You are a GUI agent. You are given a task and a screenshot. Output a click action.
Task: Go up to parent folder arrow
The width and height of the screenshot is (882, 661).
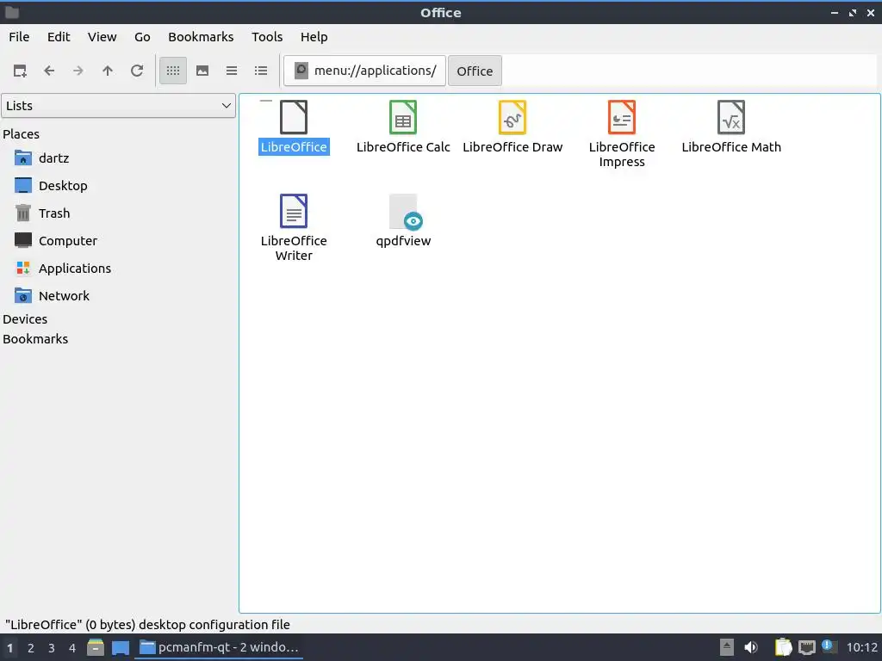coord(108,71)
